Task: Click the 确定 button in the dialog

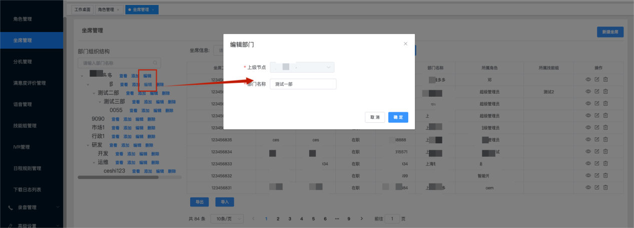Action: click(x=398, y=117)
